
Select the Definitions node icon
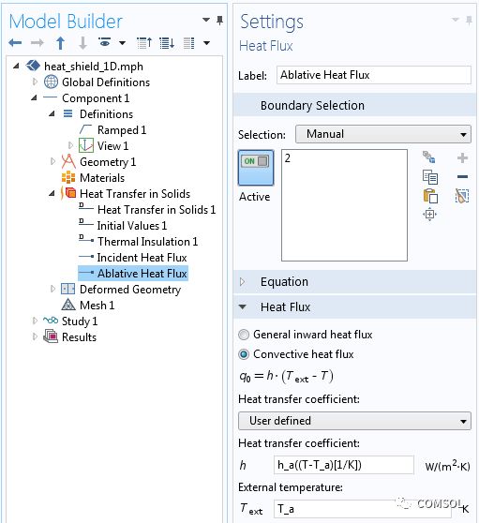click(67, 113)
